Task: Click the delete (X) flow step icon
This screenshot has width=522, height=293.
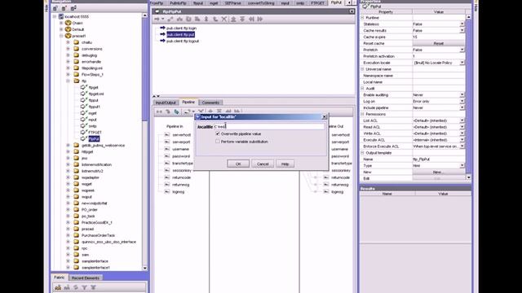Action: (224, 20)
